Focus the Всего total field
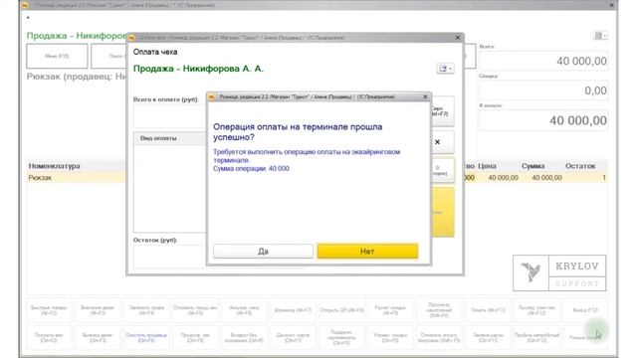The height and width of the screenshot is (358, 637). pyautogui.click(x=543, y=61)
